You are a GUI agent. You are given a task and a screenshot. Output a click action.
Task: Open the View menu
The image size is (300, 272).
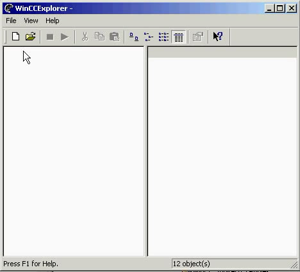click(31, 21)
